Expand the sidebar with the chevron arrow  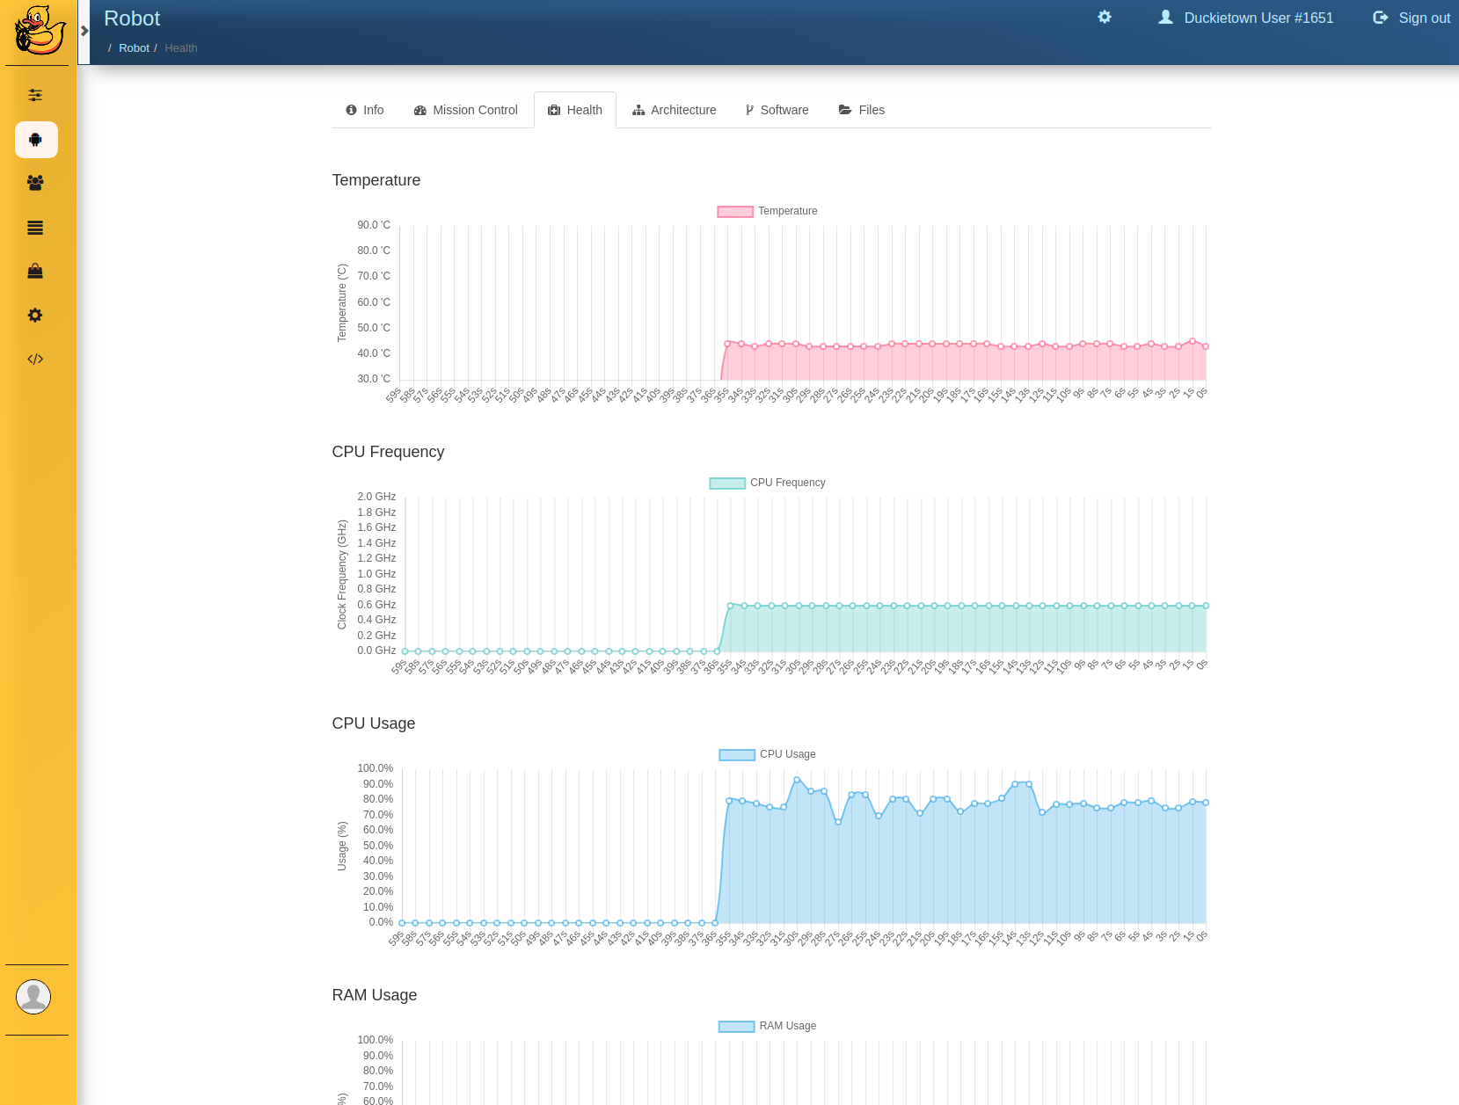tap(84, 31)
